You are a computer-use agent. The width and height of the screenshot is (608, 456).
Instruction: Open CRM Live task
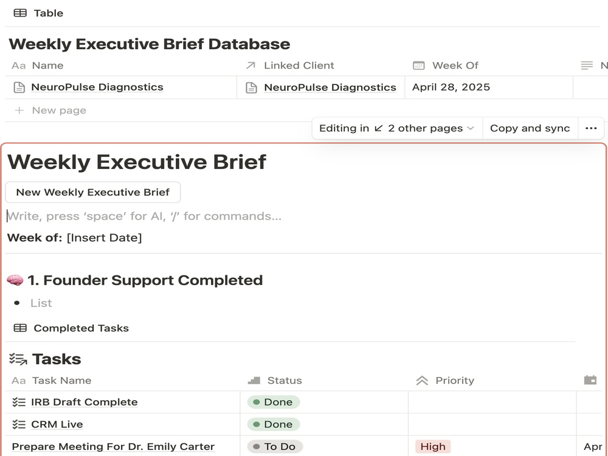(57, 424)
